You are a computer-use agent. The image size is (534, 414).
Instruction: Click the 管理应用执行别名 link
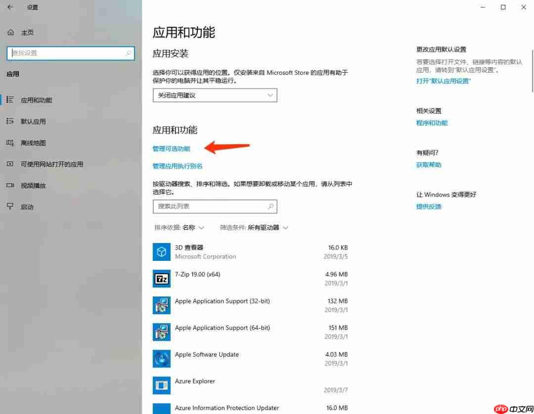point(178,166)
